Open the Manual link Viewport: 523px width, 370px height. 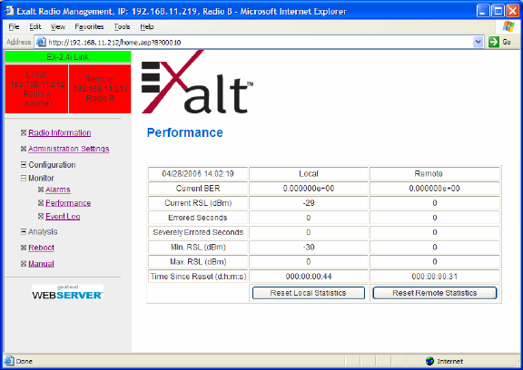[x=41, y=264]
